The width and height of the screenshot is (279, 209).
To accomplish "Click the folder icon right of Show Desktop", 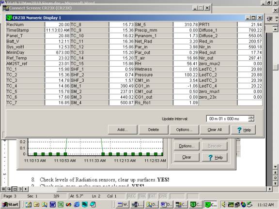I will (x=36, y=205).
